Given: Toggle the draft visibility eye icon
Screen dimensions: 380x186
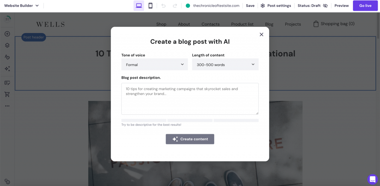Looking at the screenshot, I should coord(325,6).
